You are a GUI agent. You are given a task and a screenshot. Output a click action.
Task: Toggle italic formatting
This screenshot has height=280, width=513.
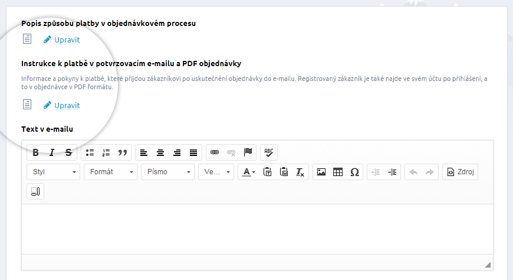[52, 152]
